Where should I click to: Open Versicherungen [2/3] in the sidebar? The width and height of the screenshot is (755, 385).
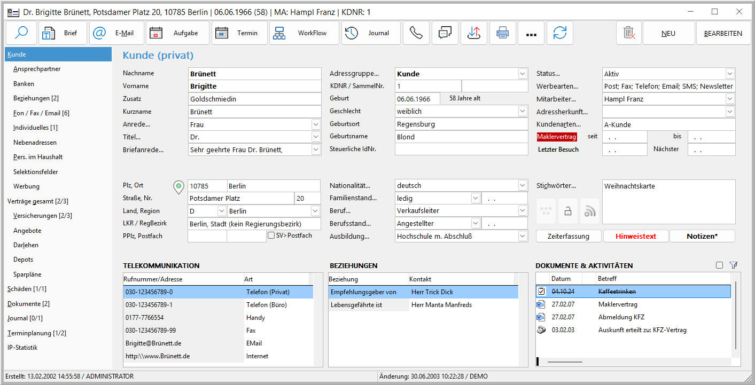42,216
